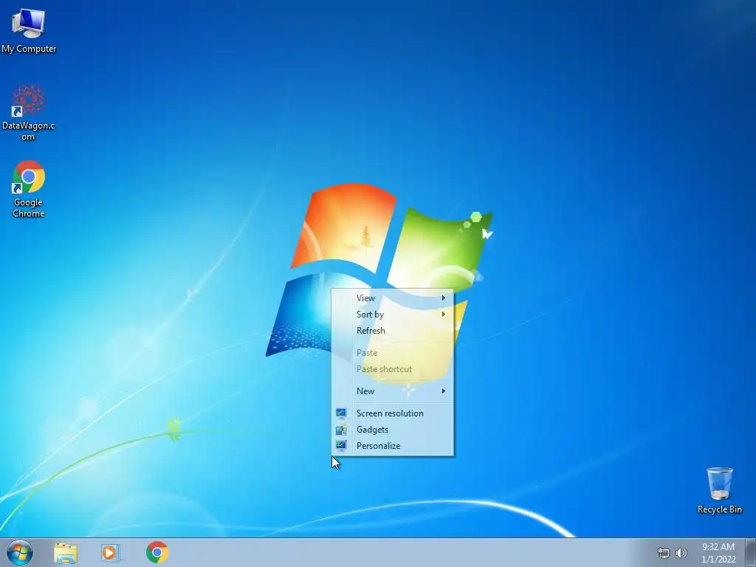Choose Screen resolution from context menu
756x567 pixels.
coord(393,413)
